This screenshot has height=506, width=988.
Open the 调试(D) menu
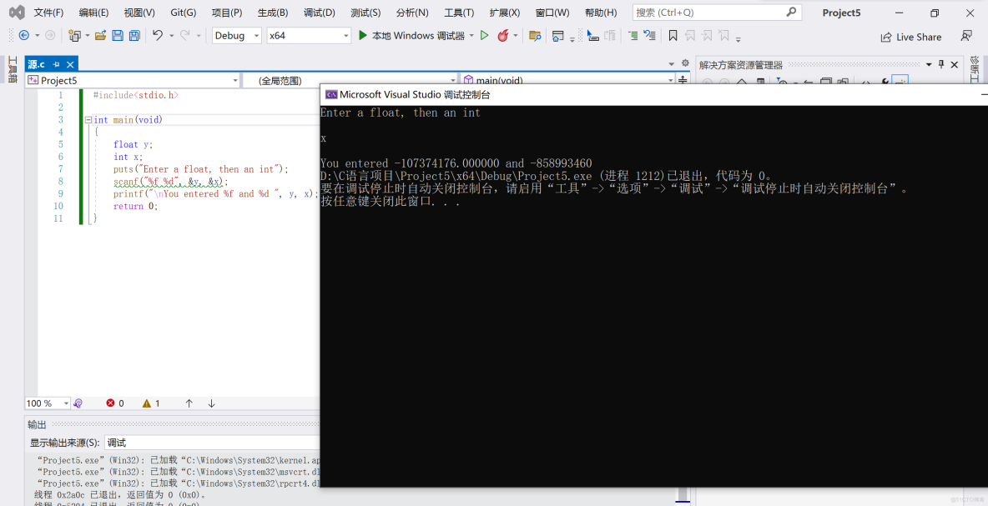click(320, 13)
